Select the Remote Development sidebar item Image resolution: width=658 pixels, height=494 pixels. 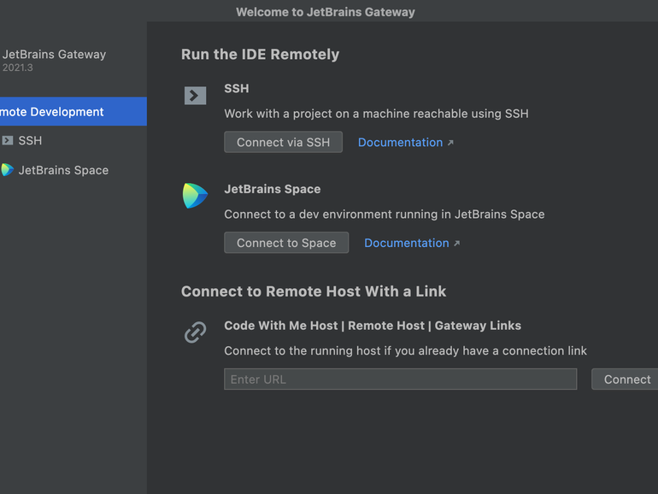73,111
